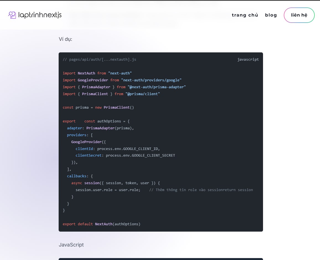Open the blog menu item
The width and height of the screenshot is (320, 260).
(x=271, y=15)
